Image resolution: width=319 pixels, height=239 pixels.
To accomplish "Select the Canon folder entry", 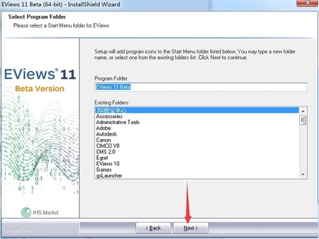I will (x=197, y=140).
